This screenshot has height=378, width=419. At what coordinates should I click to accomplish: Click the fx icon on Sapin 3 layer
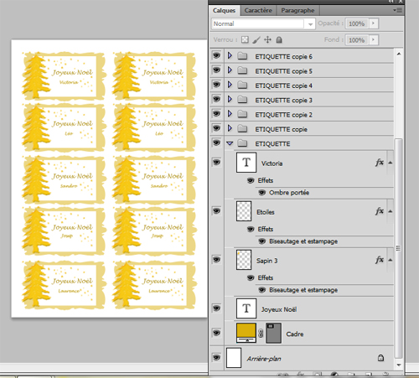click(380, 260)
